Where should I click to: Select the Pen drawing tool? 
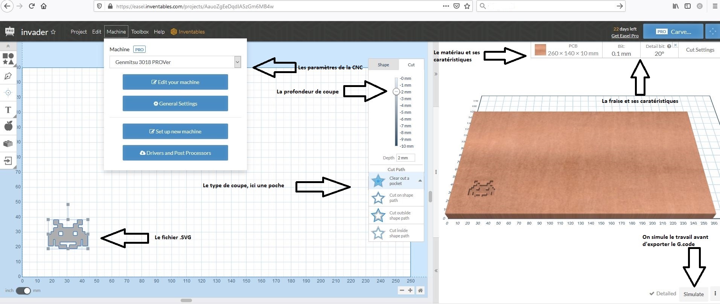[8, 76]
